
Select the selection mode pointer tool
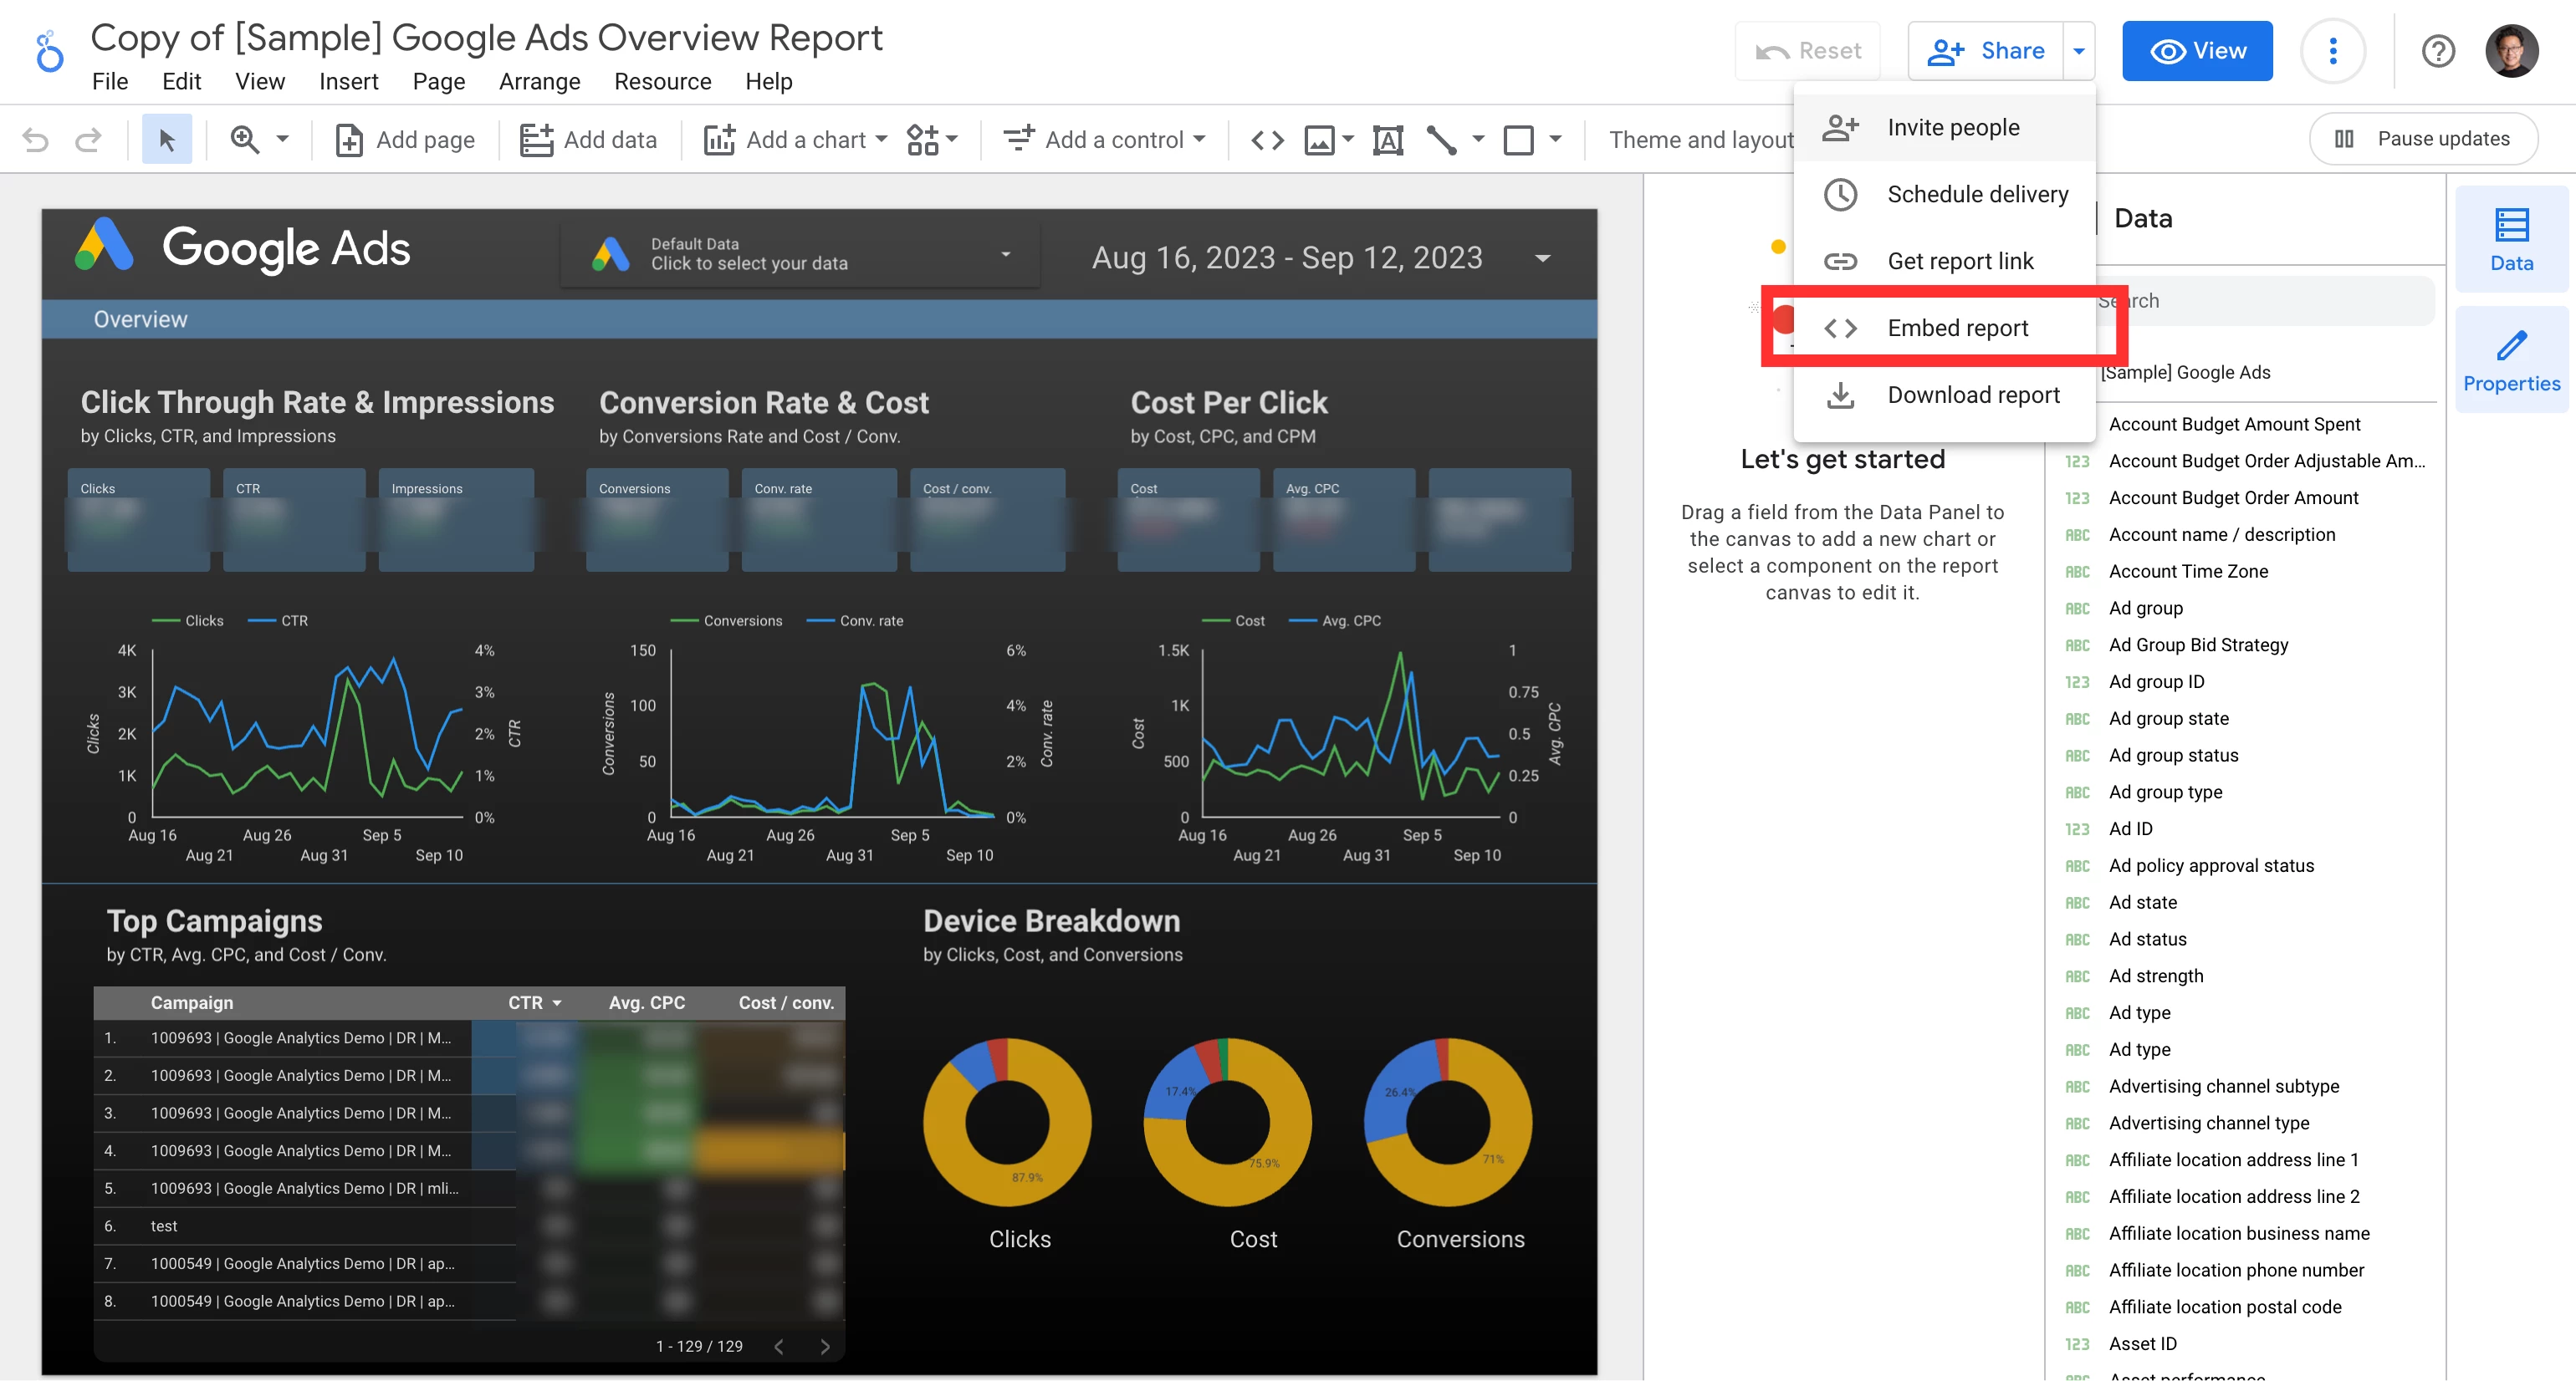point(167,140)
